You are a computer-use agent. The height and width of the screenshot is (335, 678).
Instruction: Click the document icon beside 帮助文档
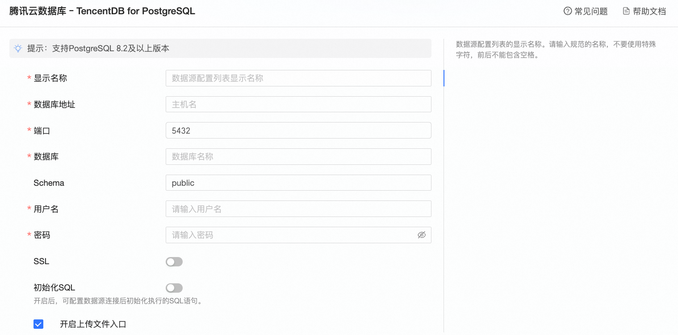(x=626, y=11)
